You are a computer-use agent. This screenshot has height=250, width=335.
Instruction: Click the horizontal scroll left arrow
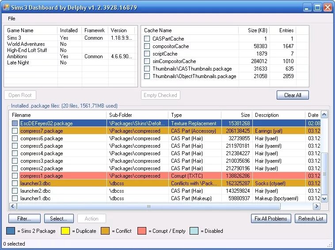click(13, 206)
